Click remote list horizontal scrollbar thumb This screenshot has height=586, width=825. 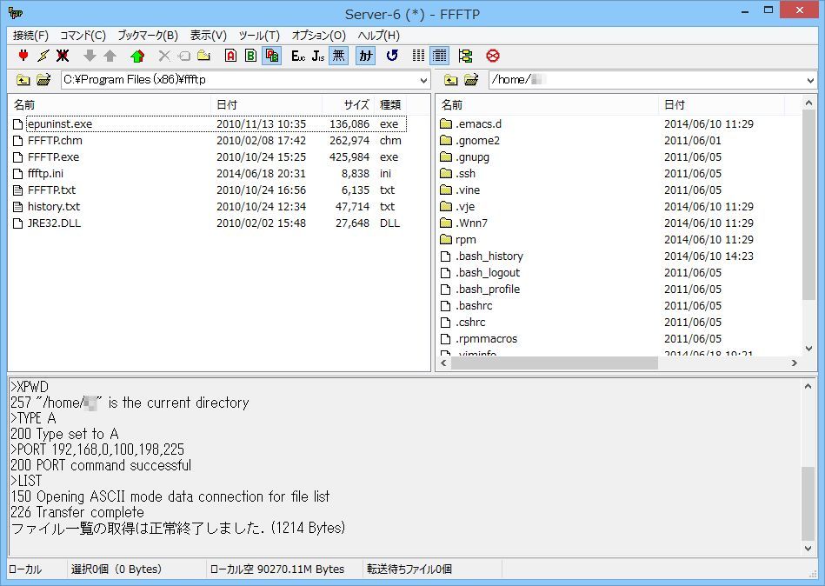pos(555,363)
